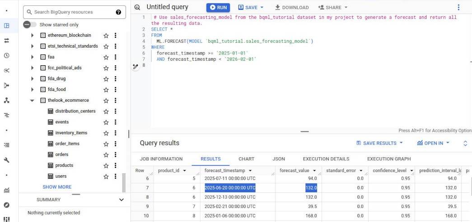Click Summary panel divider handle
Image resolution: width=472 pixels, height=222 pixels.
coord(76,195)
